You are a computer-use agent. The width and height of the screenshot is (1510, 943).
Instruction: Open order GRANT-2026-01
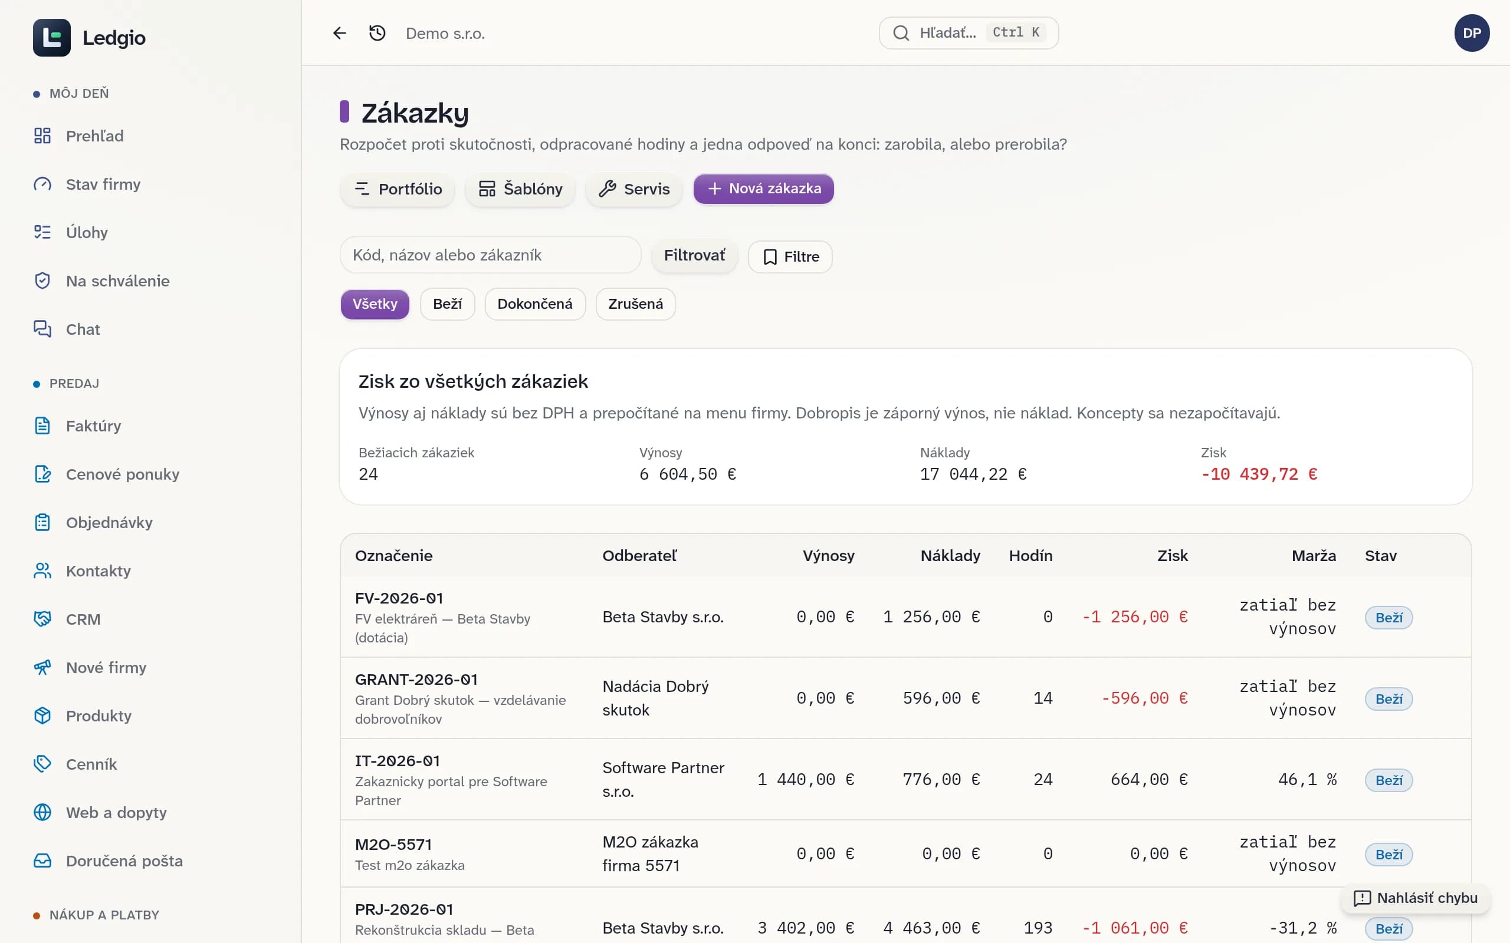[416, 680]
